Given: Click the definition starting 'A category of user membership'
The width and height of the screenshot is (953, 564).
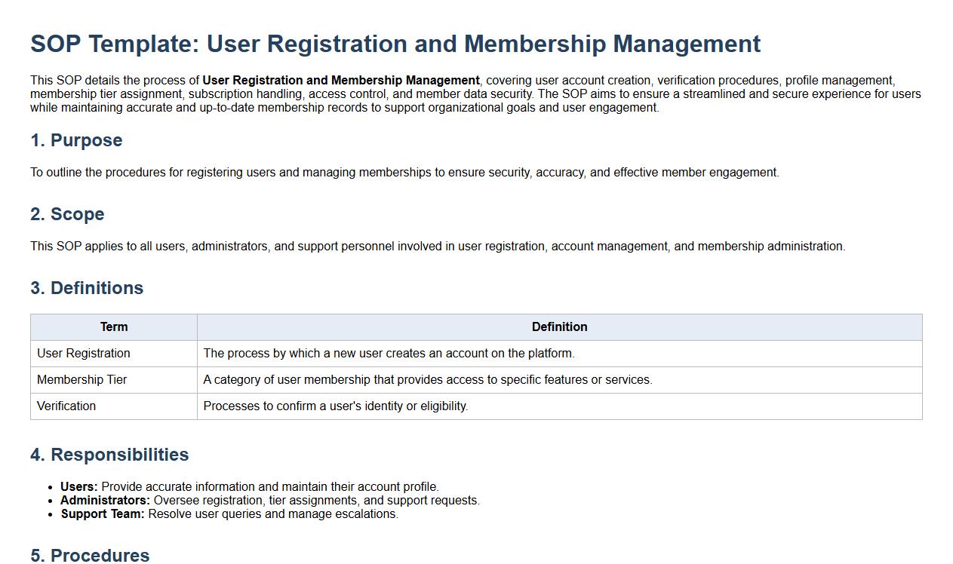Looking at the screenshot, I should point(427,380).
